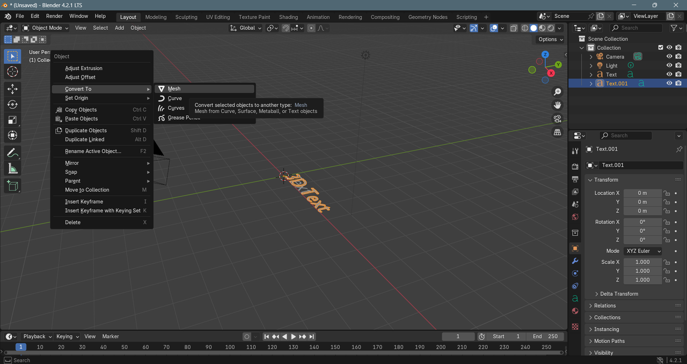Select the Annotate tool
Screen dimensions: 687x364
coord(12,153)
